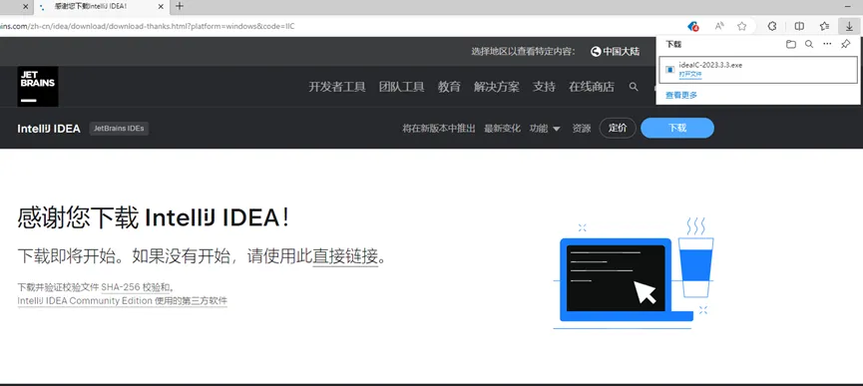Click the browser address bar URL
This screenshot has width=863, height=386.
click(148, 26)
